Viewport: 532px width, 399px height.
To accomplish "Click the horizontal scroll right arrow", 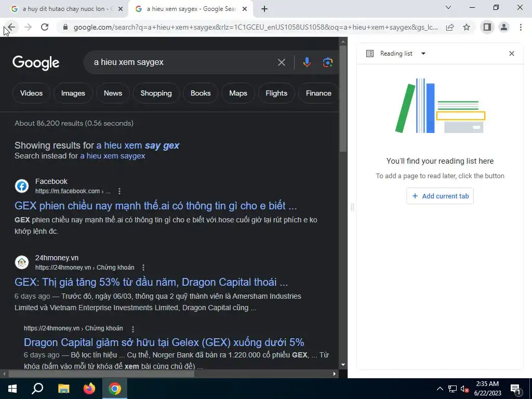I will coord(335,374).
